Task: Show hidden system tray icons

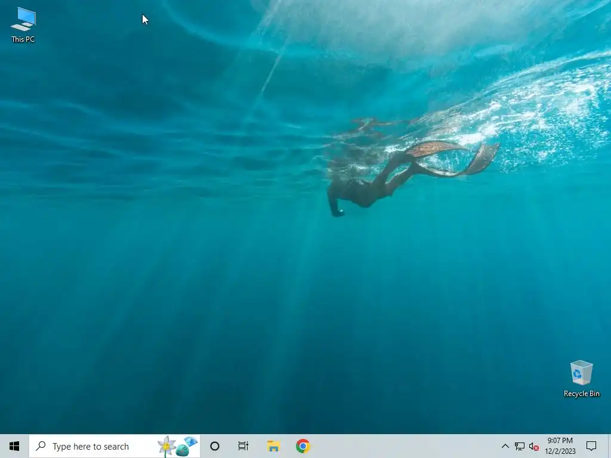Action: (x=505, y=446)
